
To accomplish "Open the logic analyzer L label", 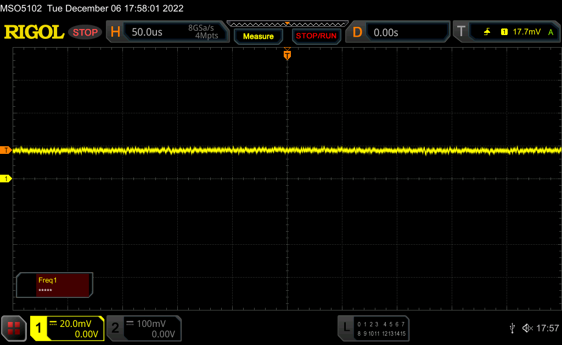I will [x=346, y=327].
